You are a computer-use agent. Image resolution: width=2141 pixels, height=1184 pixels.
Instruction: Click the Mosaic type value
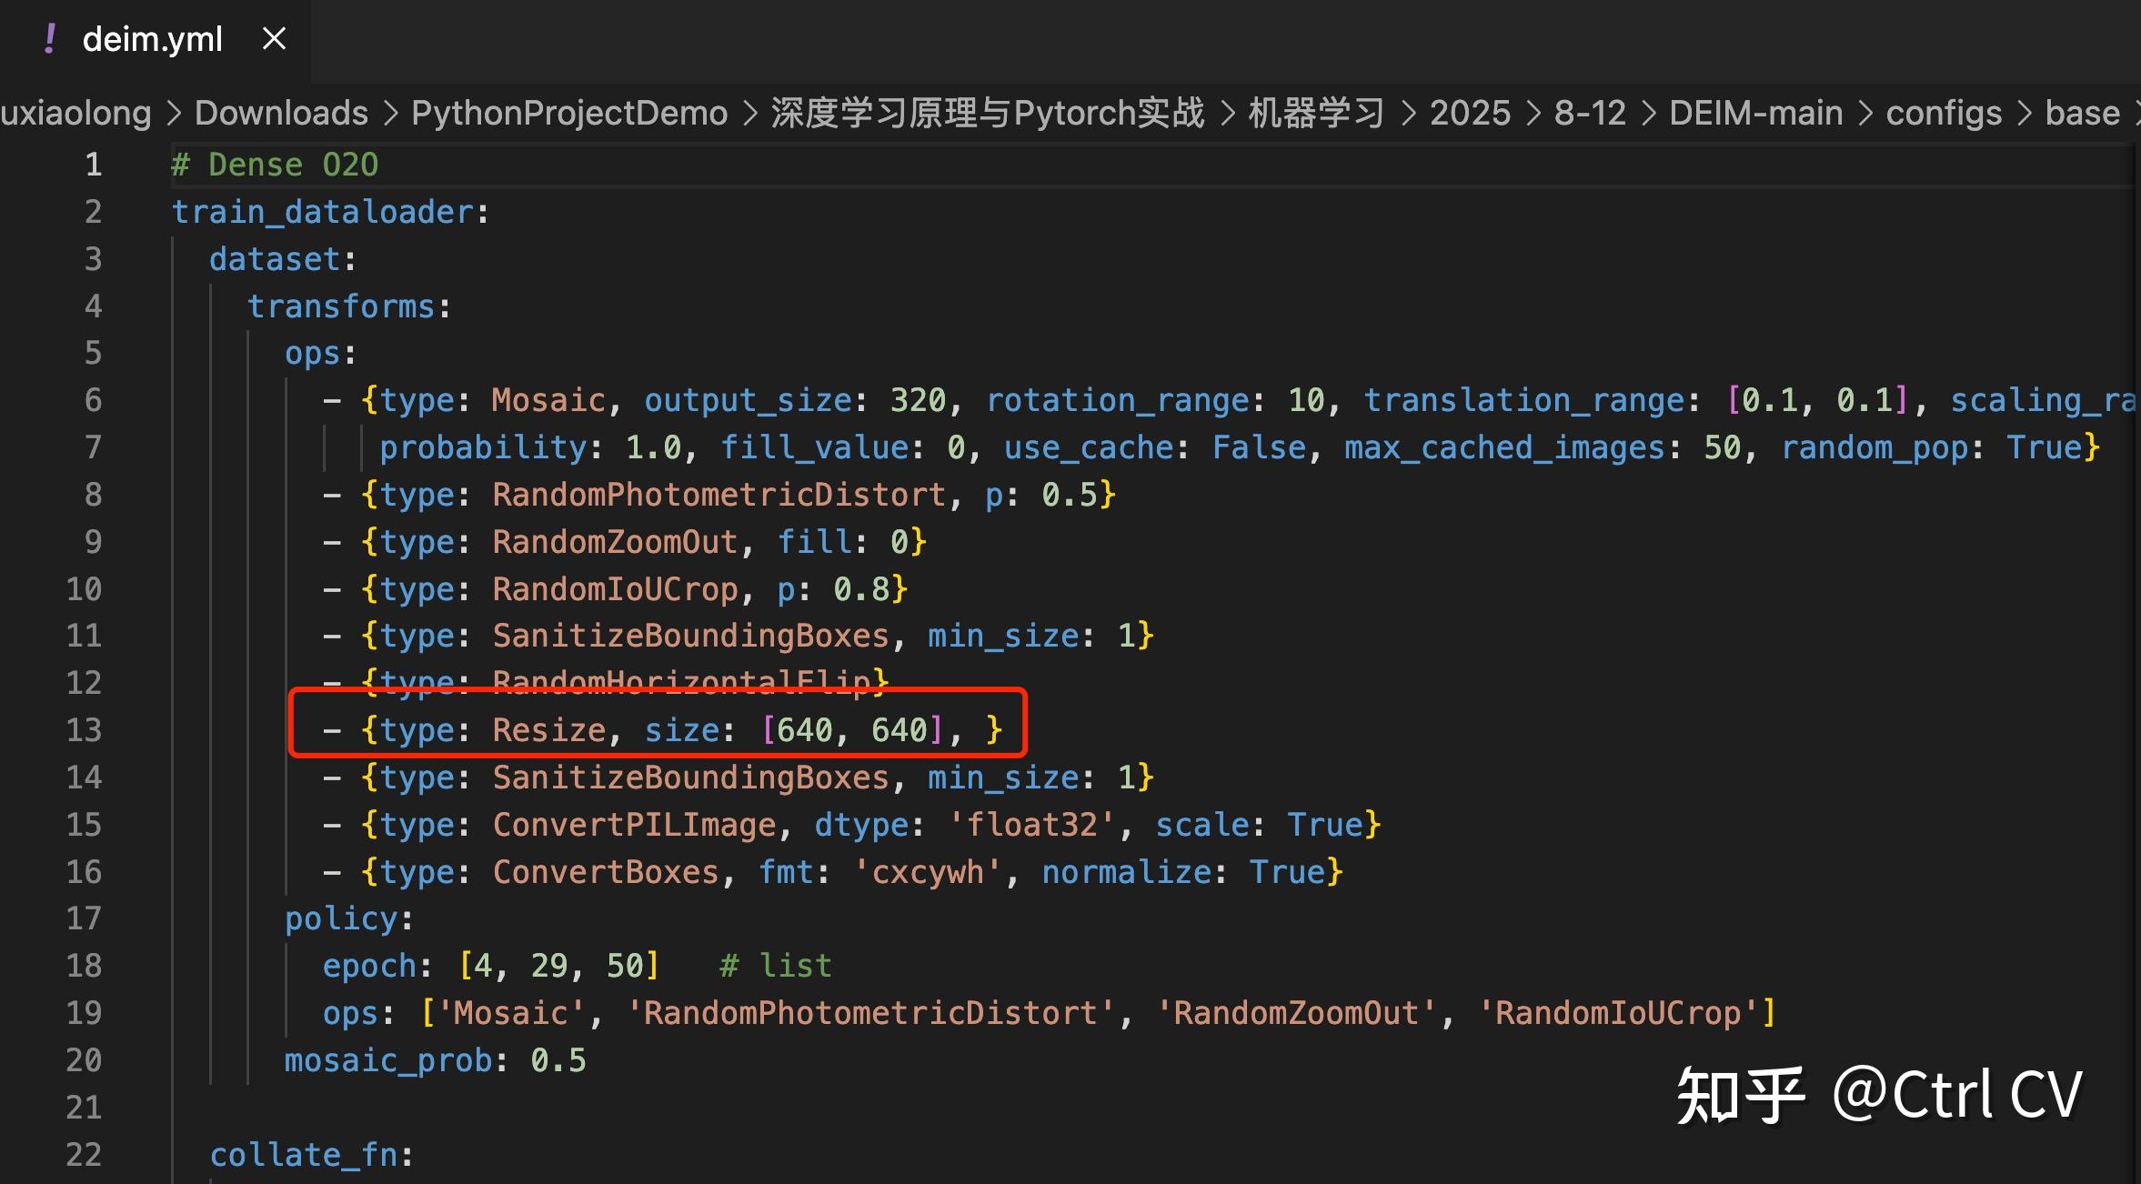click(548, 400)
